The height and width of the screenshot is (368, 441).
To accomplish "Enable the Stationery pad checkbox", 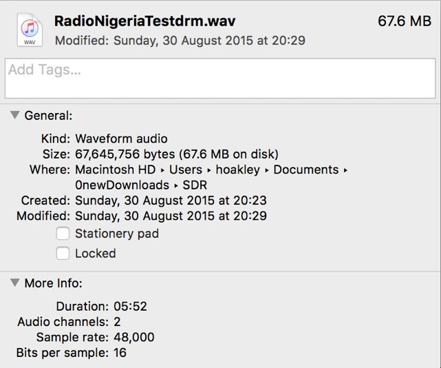I will pyautogui.click(x=63, y=234).
